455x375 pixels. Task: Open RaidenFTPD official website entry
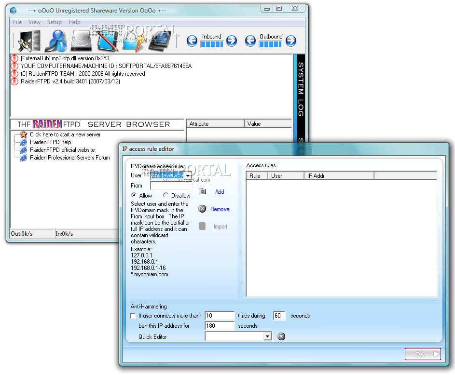coord(62,150)
